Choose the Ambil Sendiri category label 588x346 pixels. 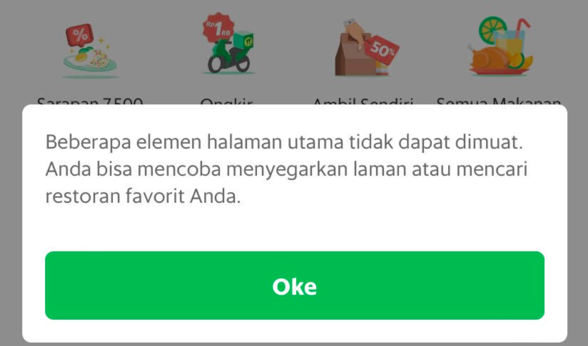pos(363,101)
